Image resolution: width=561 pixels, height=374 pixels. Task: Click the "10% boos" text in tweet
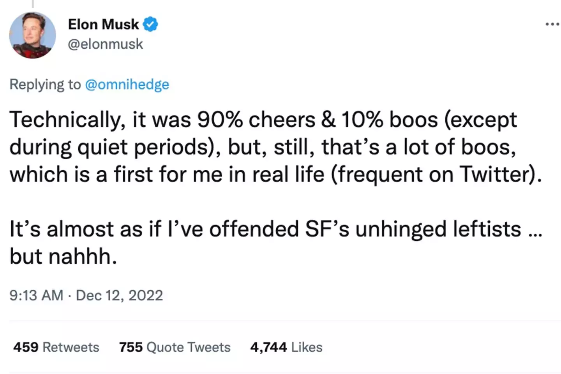[x=390, y=120]
